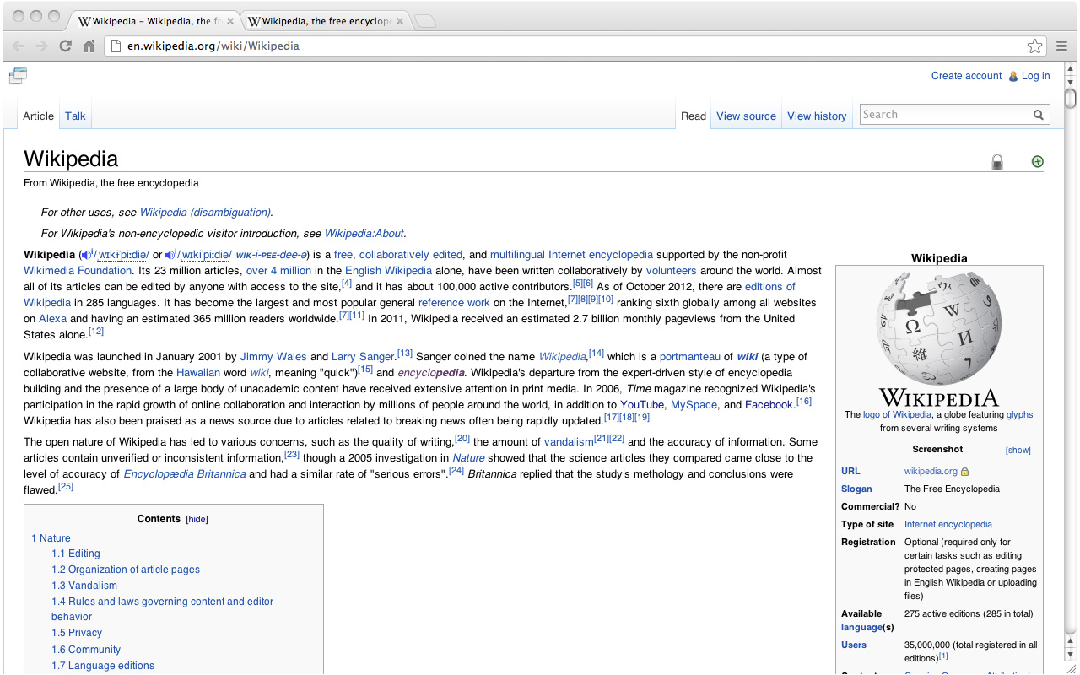Open the Talk tab
The width and height of the screenshot is (1080, 675).
[x=75, y=116]
